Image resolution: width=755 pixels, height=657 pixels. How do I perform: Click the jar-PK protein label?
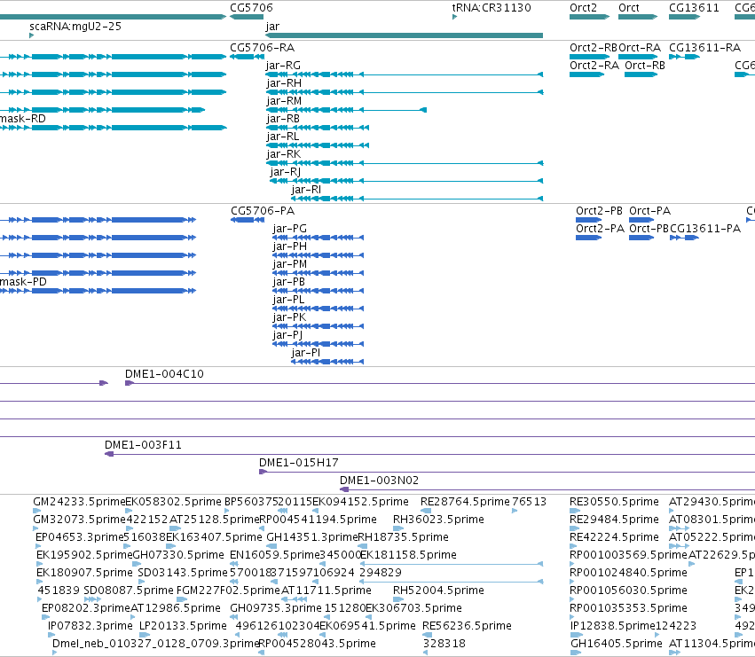pos(289,317)
